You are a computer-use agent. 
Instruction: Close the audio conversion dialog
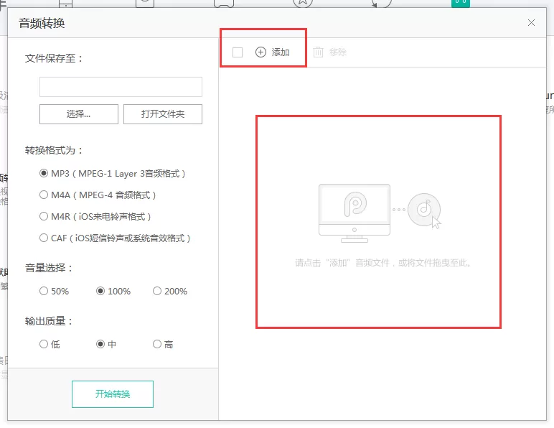pyautogui.click(x=531, y=22)
